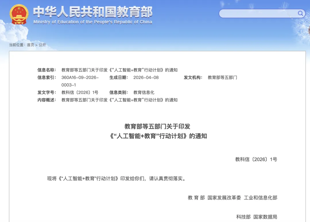Click the 信息索引 label
The image size is (310, 222).
(47, 77)
